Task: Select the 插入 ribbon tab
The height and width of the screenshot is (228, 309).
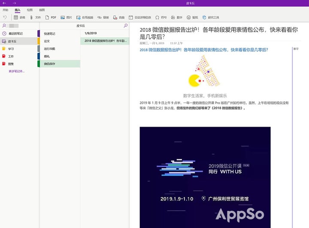Action: [18, 10]
